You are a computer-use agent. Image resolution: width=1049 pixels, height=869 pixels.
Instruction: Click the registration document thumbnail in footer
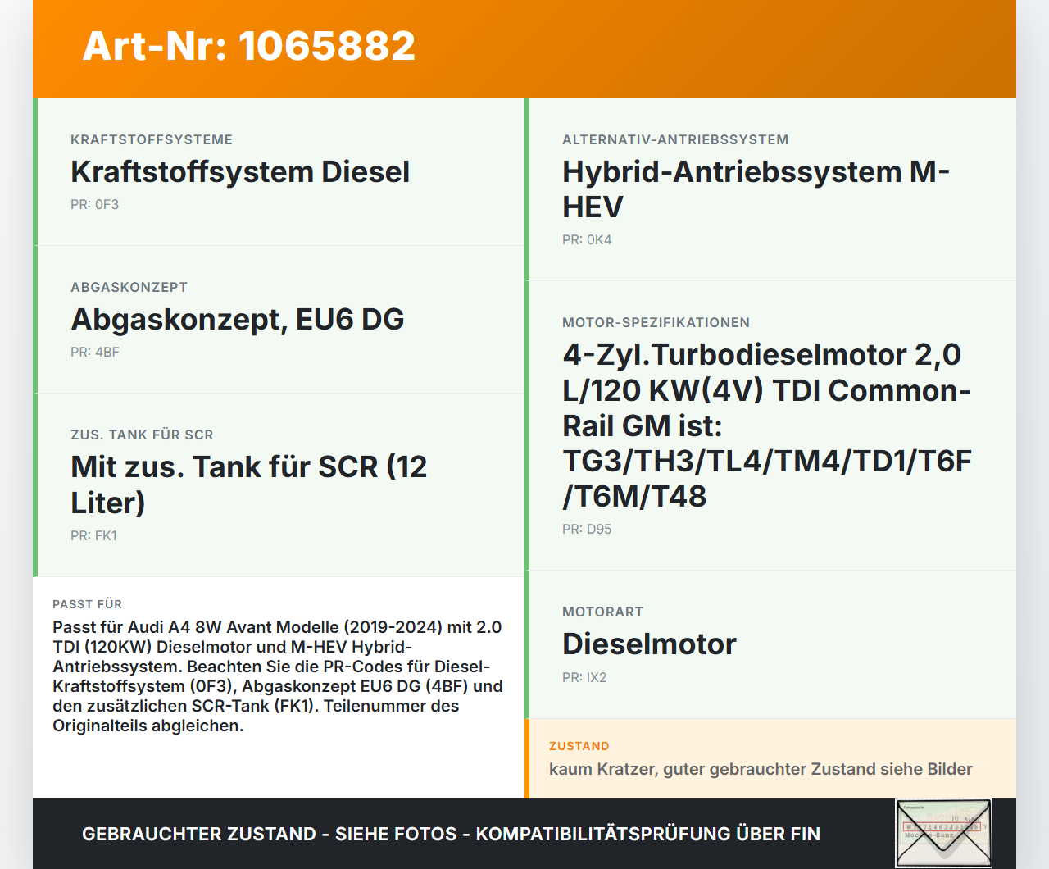click(x=943, y=833)
